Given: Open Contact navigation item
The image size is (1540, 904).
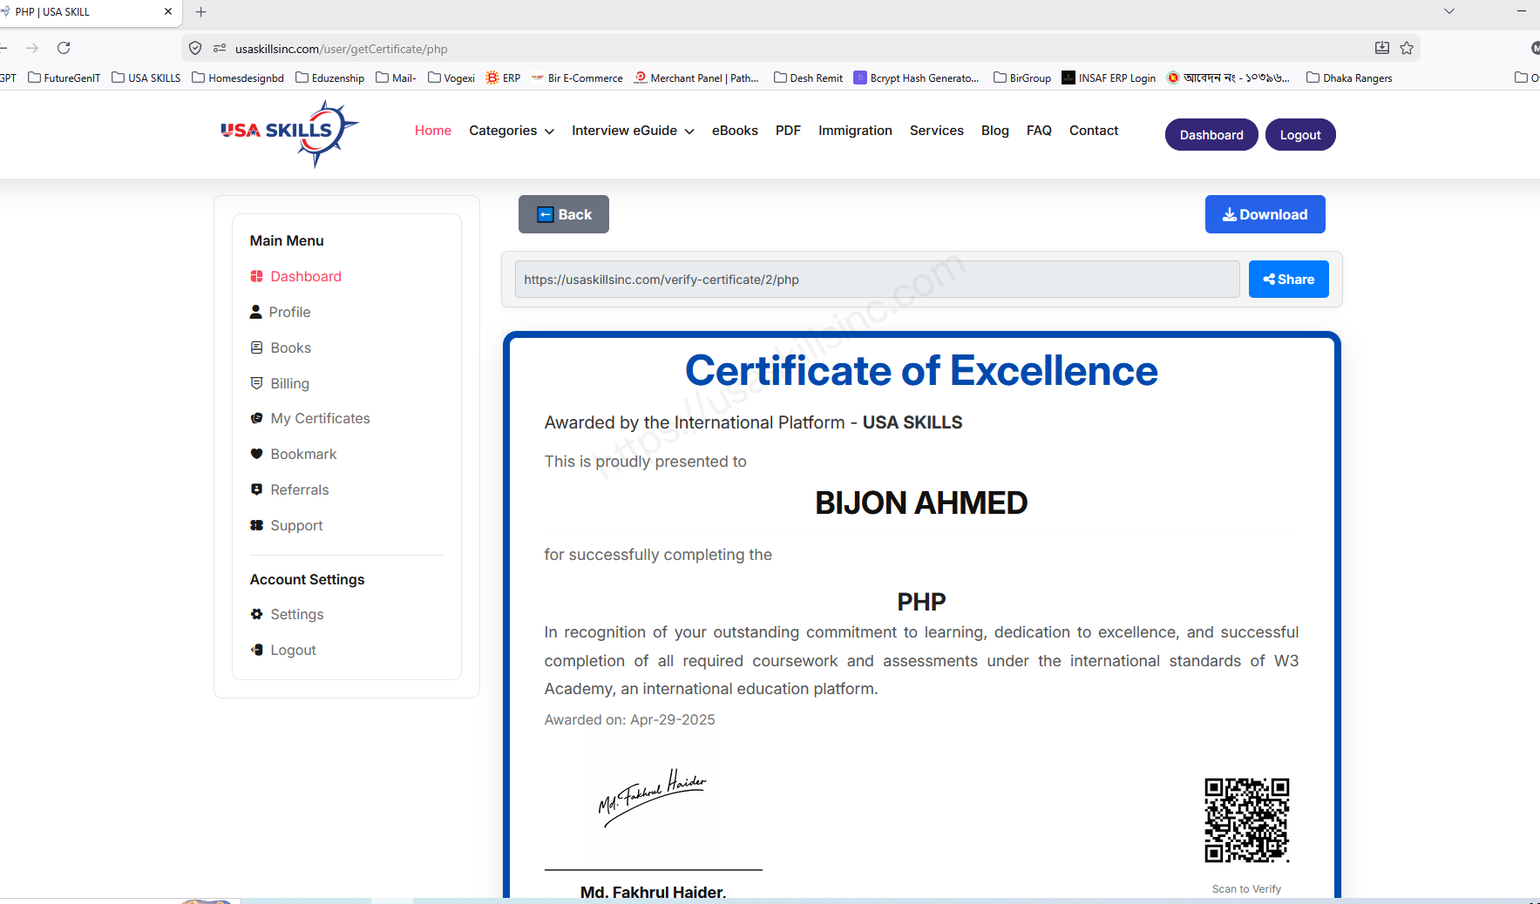Looking at the screenshot, I should point(1094,131).
